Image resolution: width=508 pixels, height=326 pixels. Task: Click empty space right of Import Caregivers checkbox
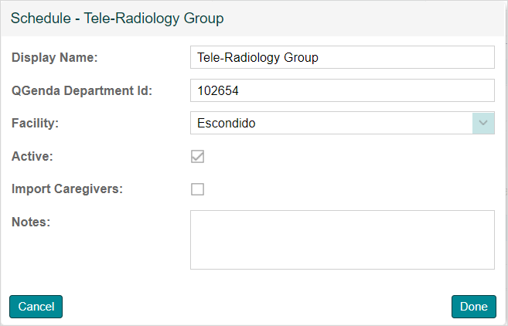pos(348,189)
